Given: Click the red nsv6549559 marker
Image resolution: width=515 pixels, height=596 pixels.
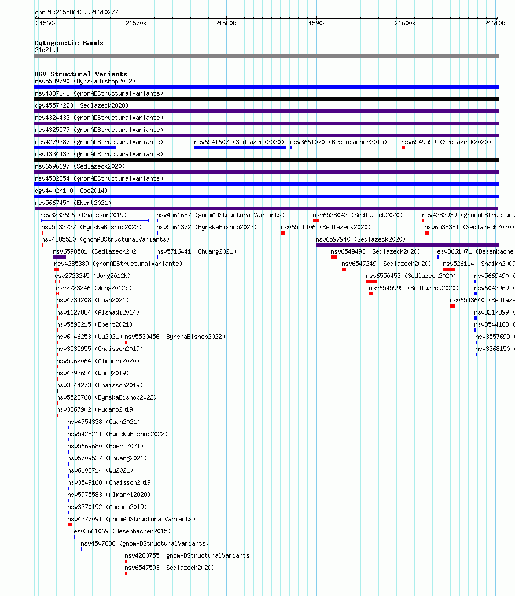Looking at the screenshot, I should (403, 148).
